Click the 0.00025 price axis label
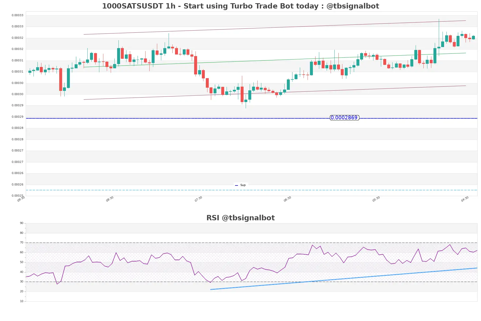 [17, 196]
